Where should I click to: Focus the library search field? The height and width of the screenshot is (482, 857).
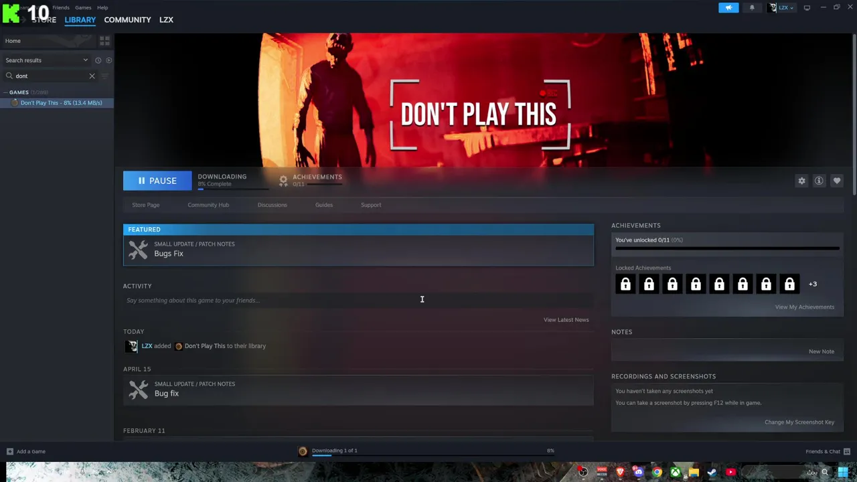pos(52,76)
